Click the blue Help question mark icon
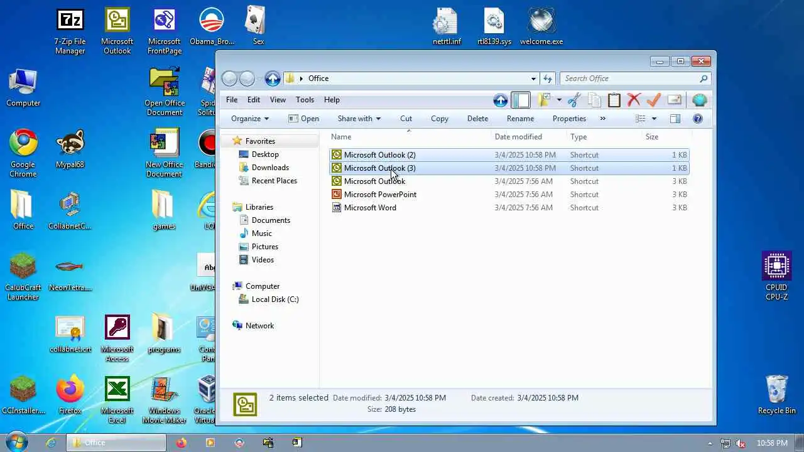 point(697,119)
